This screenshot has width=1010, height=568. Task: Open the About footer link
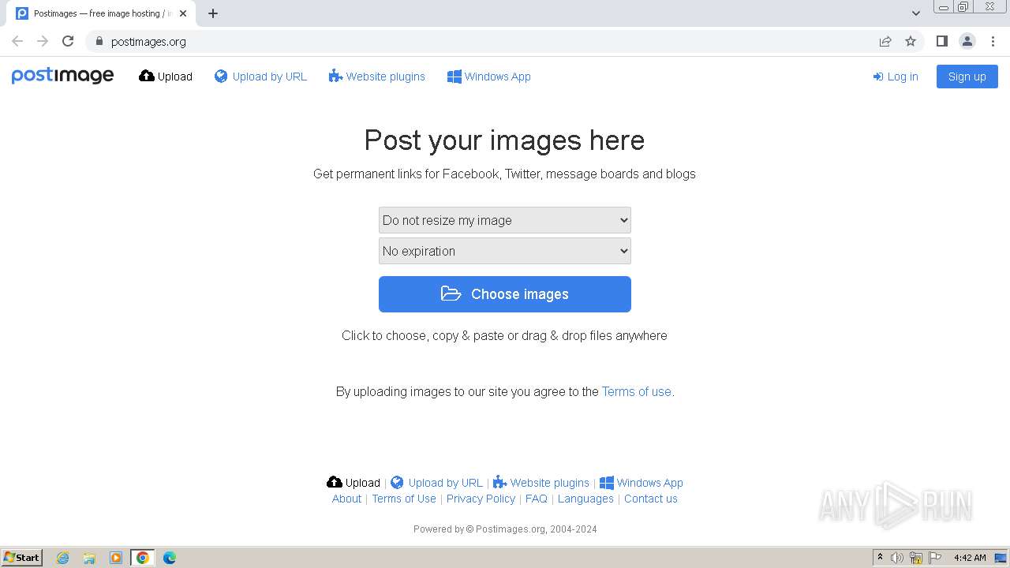346,499
